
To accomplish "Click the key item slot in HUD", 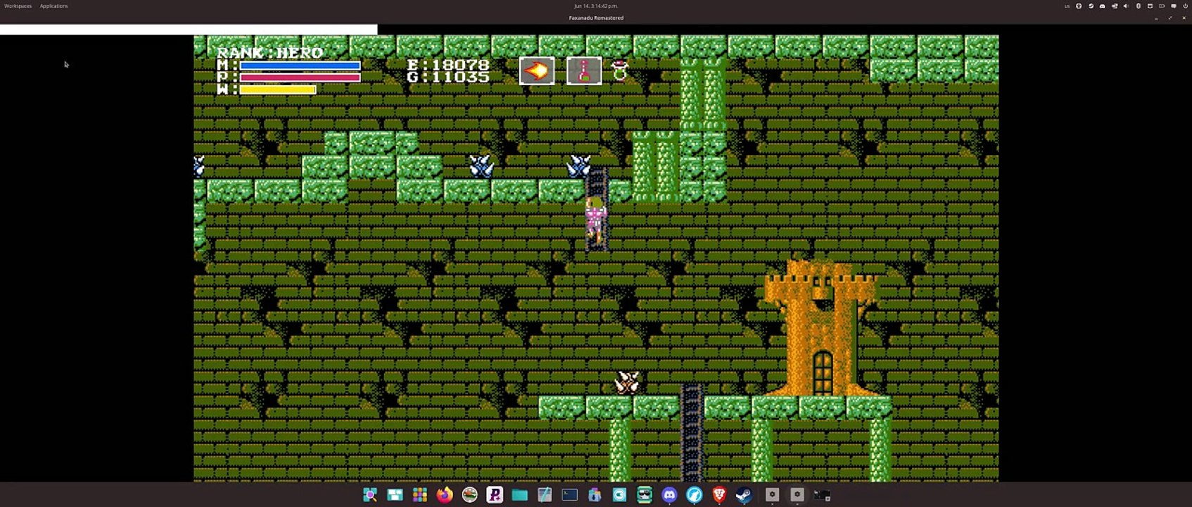I will click(584, 70).
